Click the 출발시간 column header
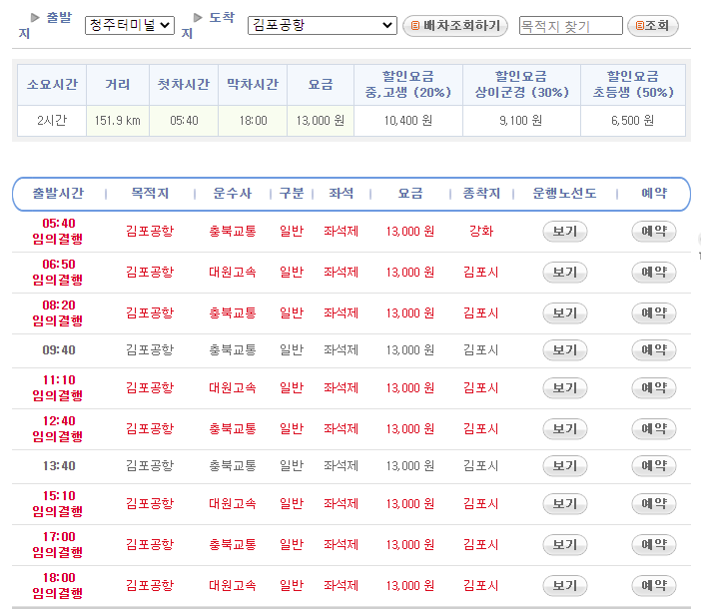 pos(58,194)
